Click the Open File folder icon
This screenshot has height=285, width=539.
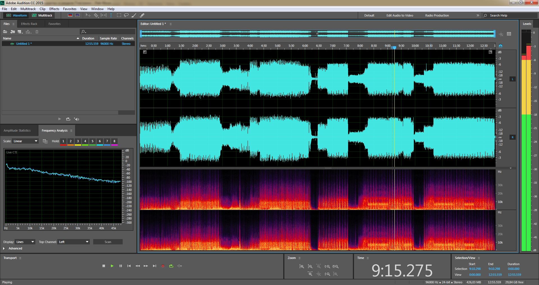coord(5,32)
